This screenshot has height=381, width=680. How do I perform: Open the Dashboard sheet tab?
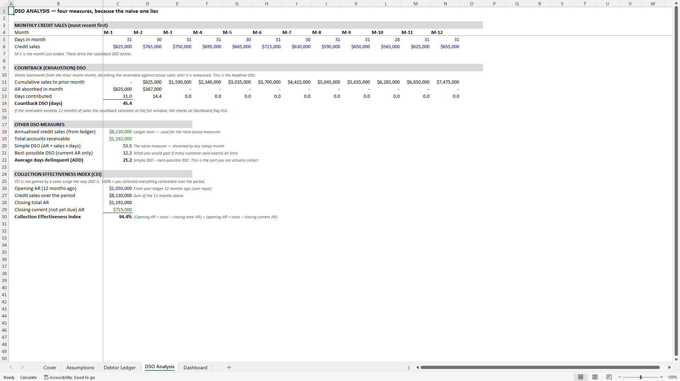[195, 368]
